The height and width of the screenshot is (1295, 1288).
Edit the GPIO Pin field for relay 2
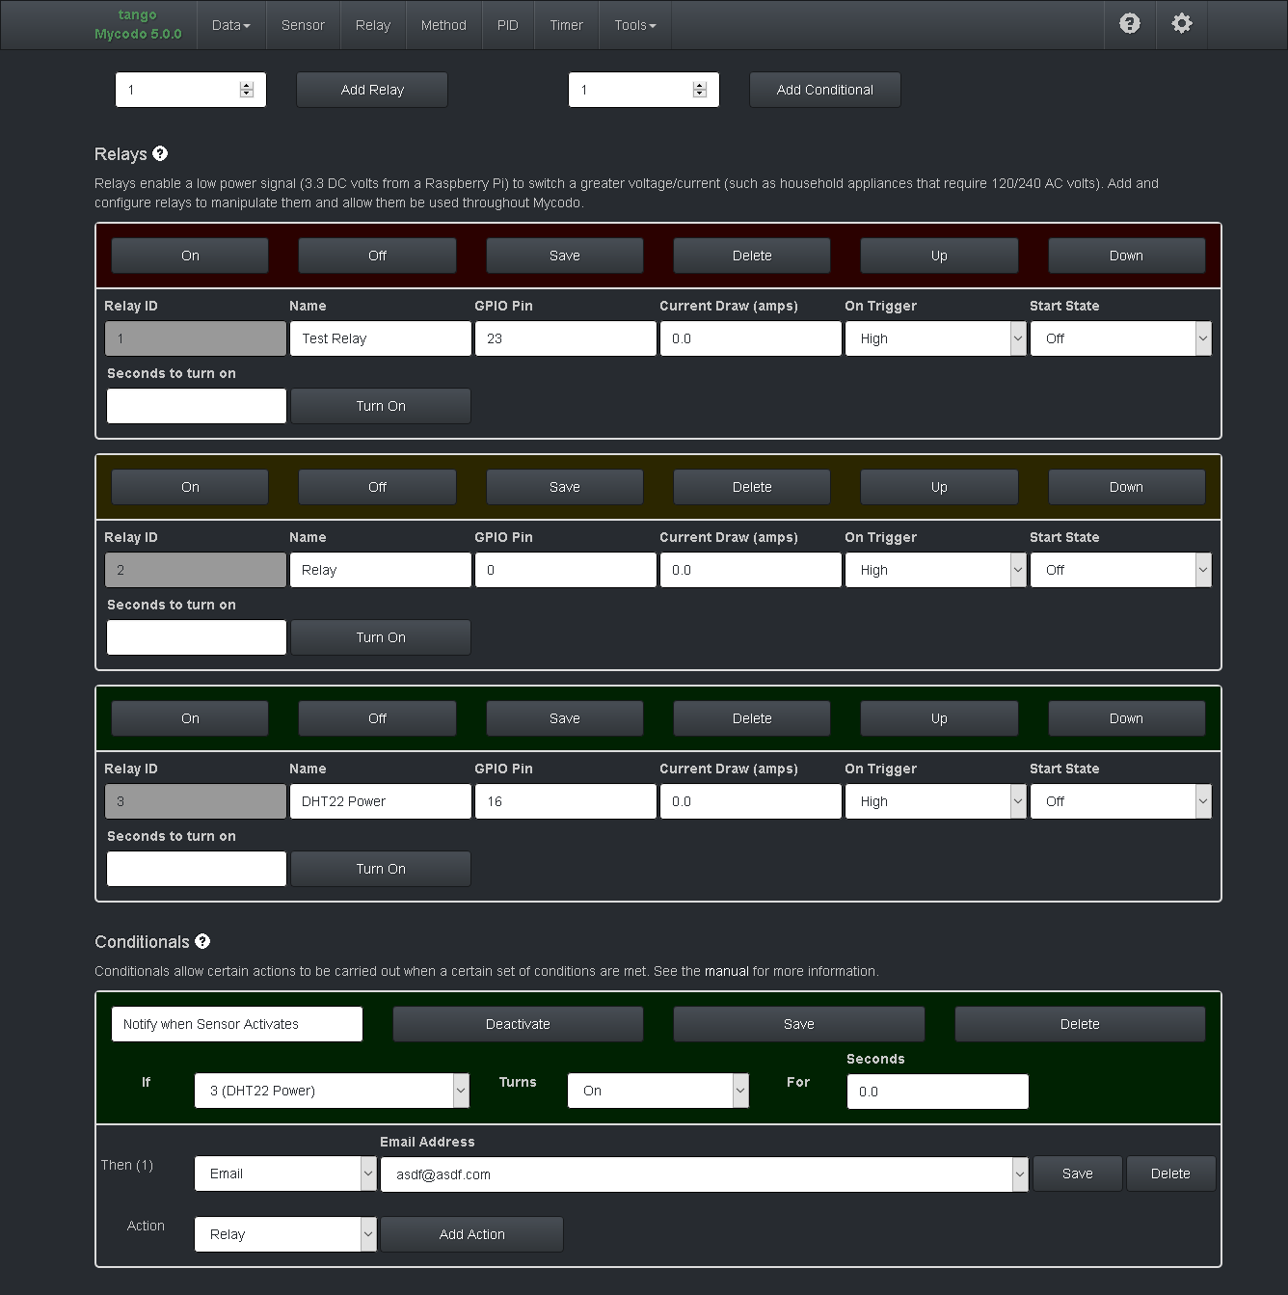tap(565, 570)
